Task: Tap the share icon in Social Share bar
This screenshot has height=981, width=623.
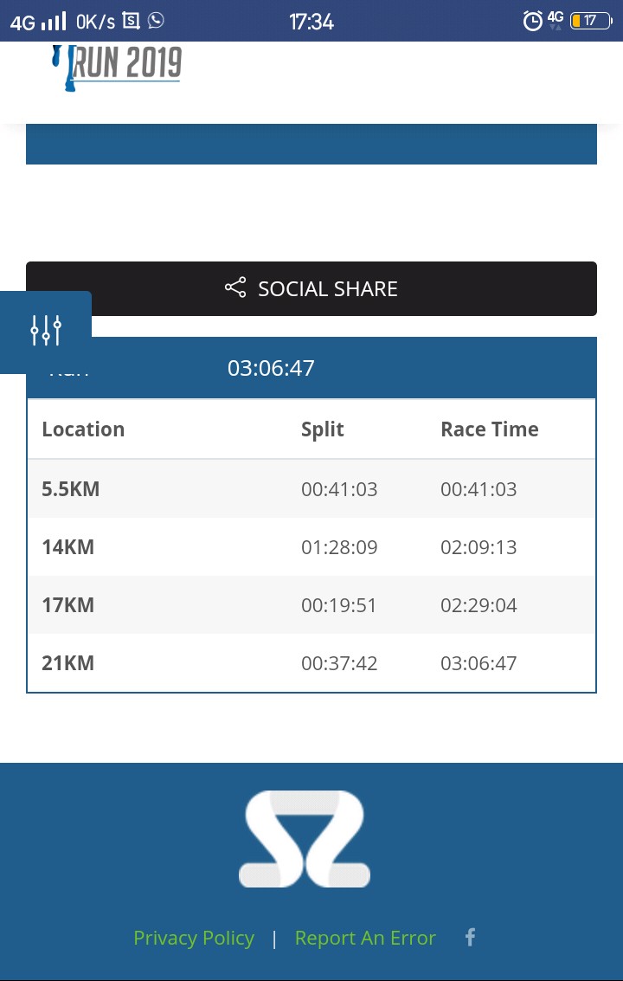Action: click(x=235, y=287)
